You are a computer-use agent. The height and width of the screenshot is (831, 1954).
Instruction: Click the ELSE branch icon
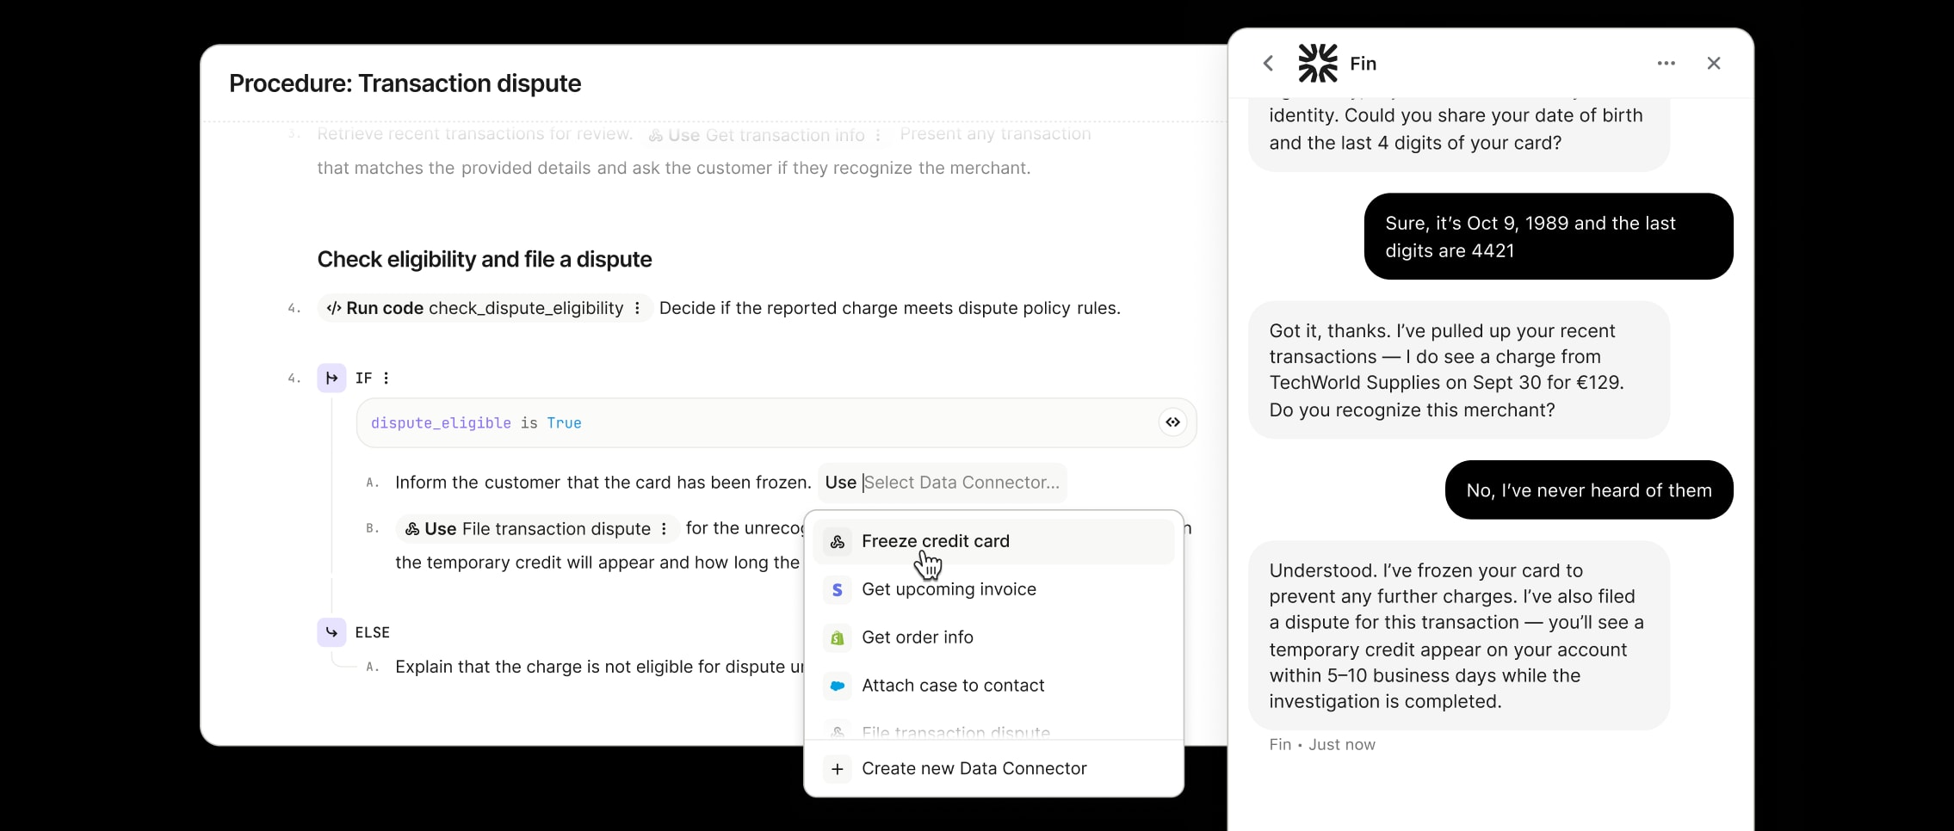point(331,632)
